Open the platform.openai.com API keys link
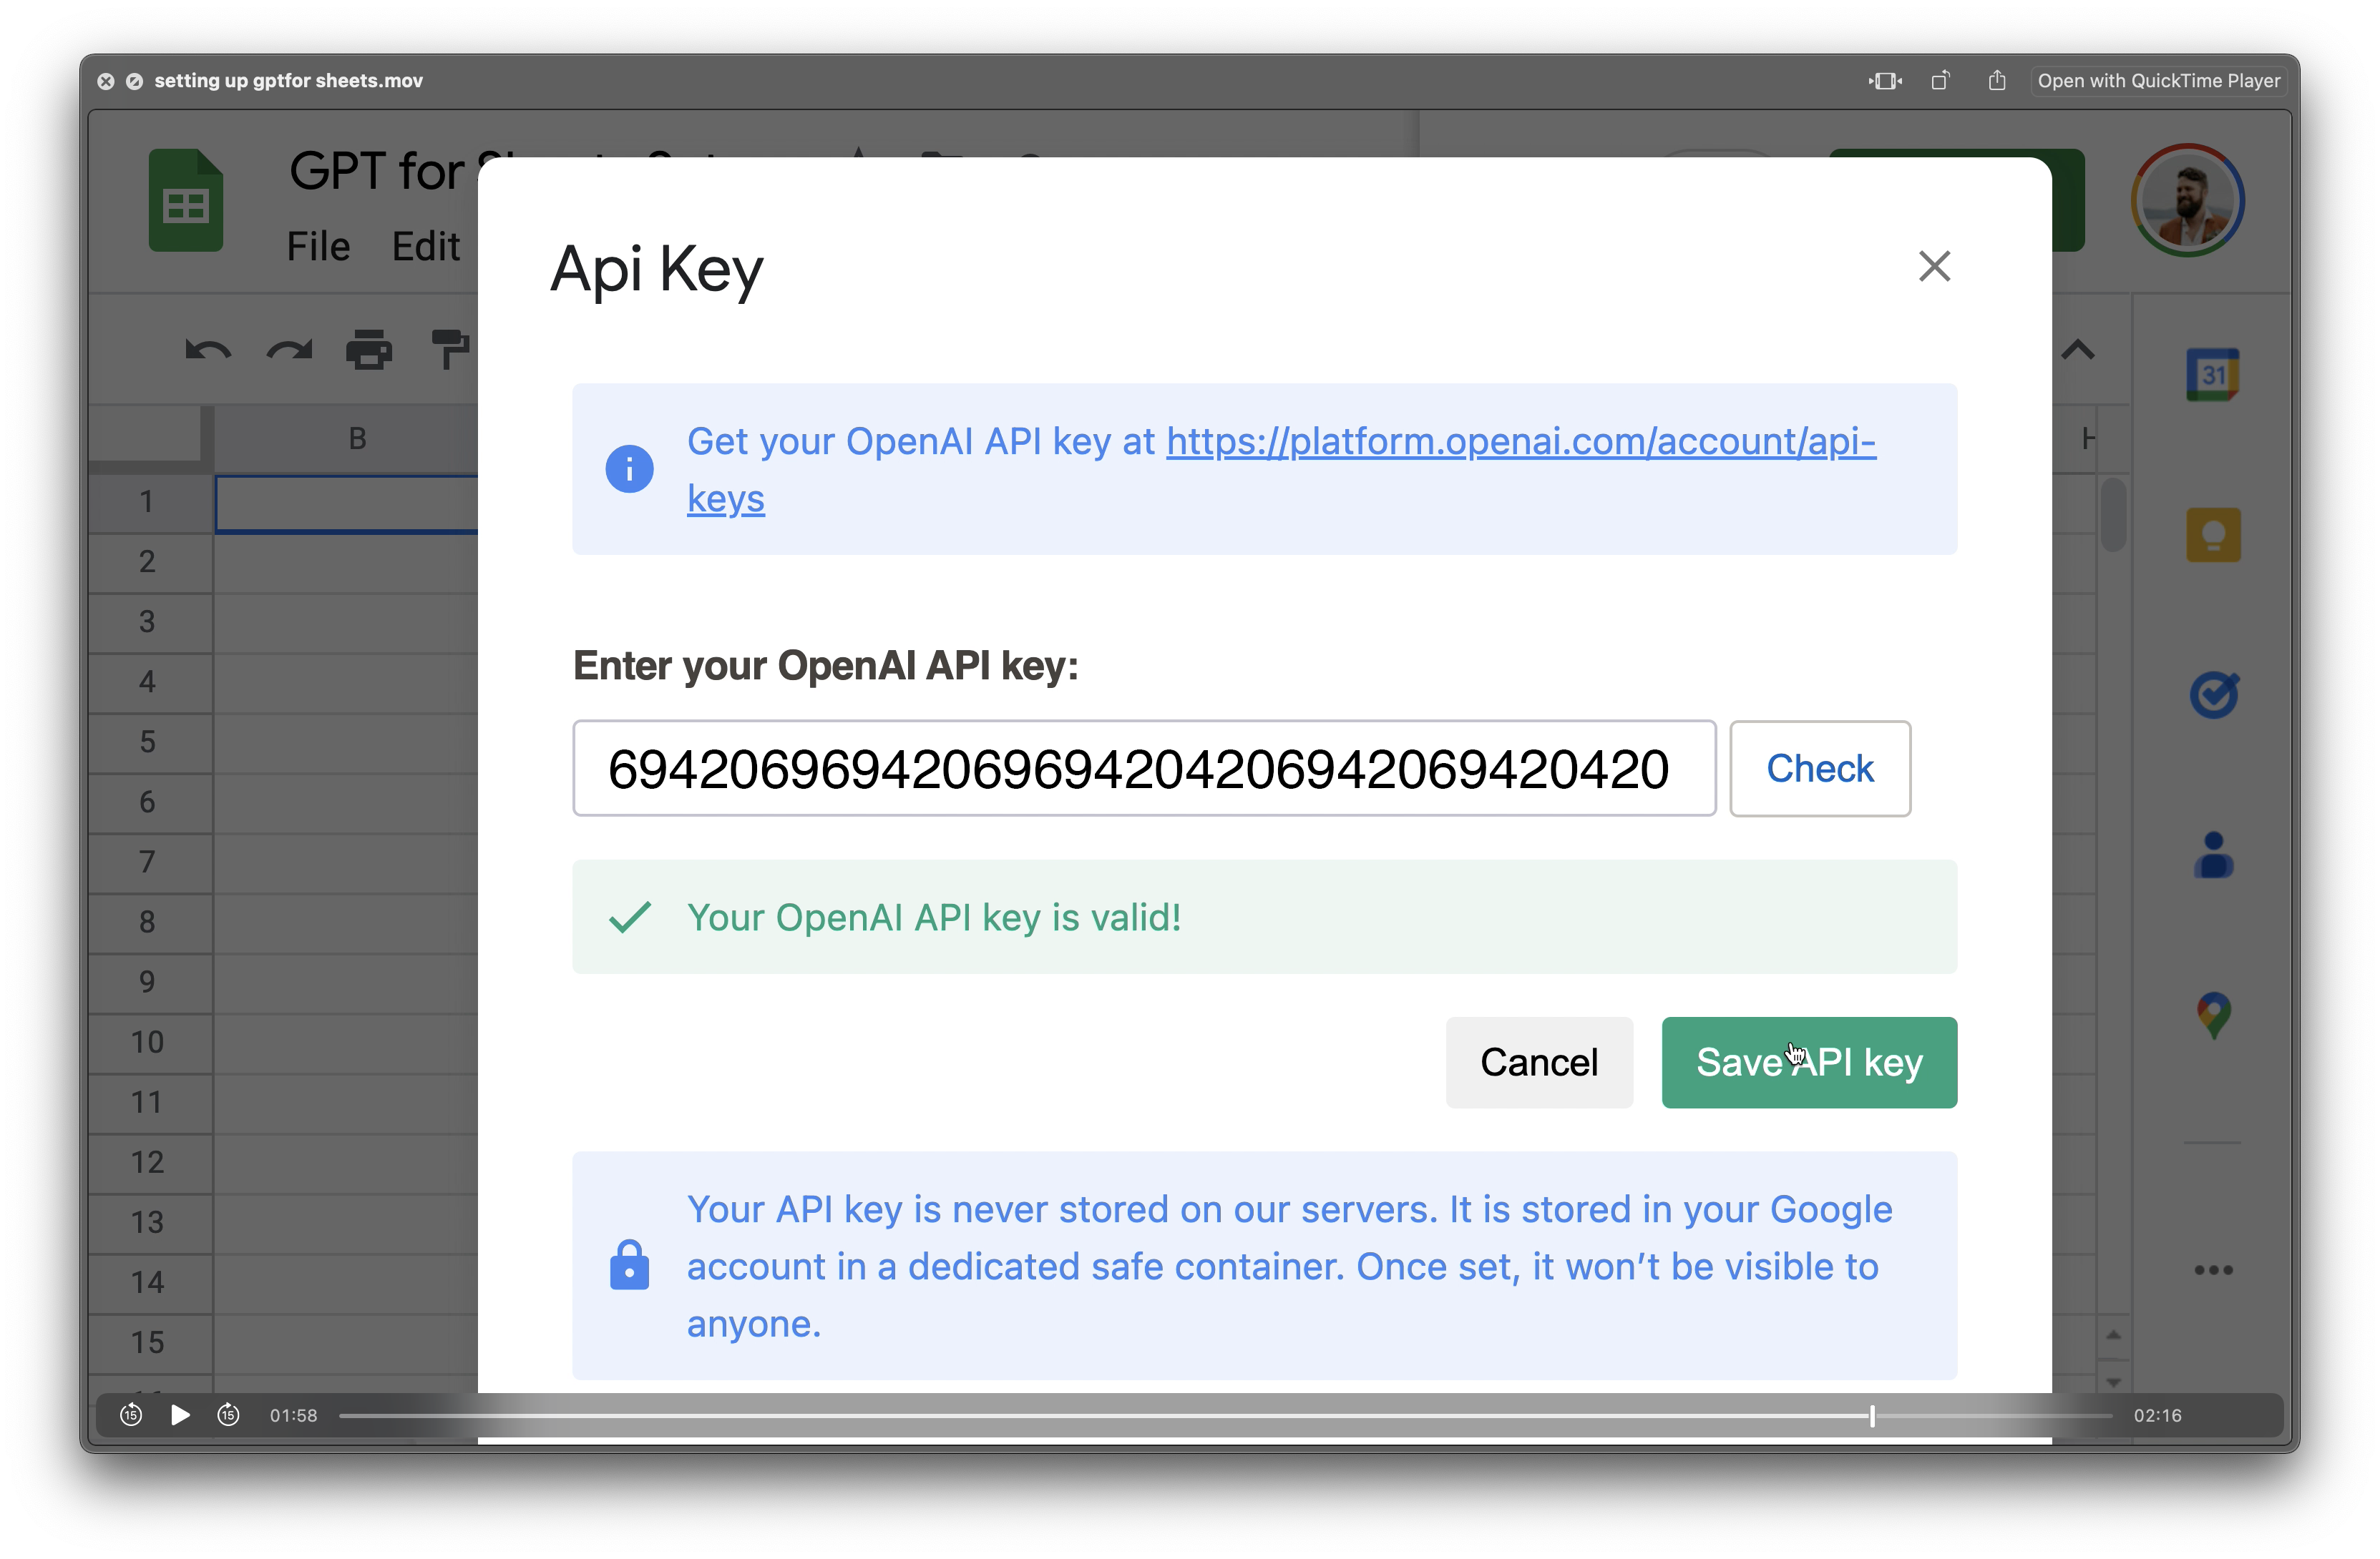 point(1520,442)
